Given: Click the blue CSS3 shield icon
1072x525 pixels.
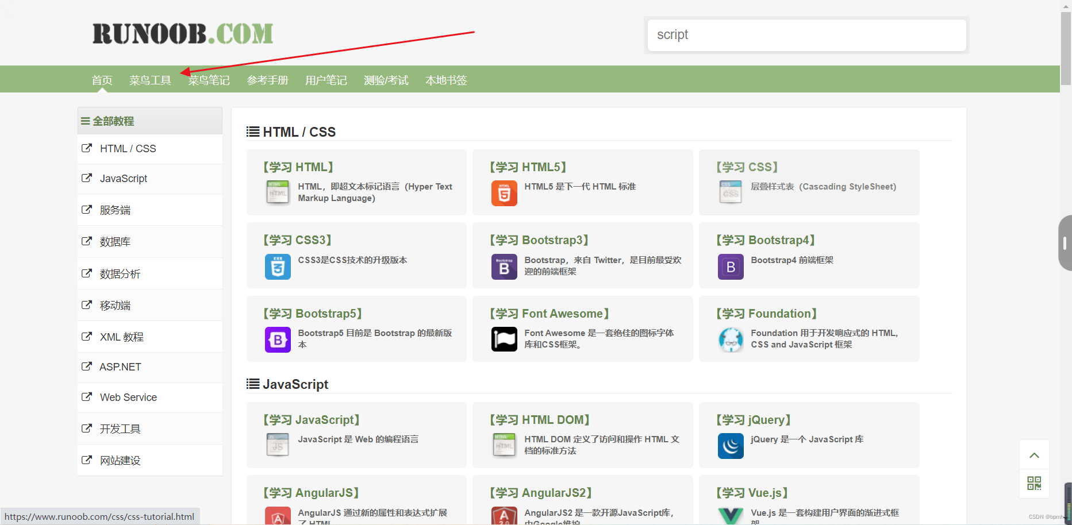Looking at the screenshot, I should (x=278, y=267).
